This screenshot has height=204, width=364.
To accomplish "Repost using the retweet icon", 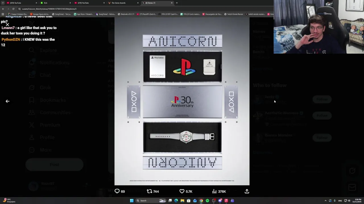I will [149, 191].
